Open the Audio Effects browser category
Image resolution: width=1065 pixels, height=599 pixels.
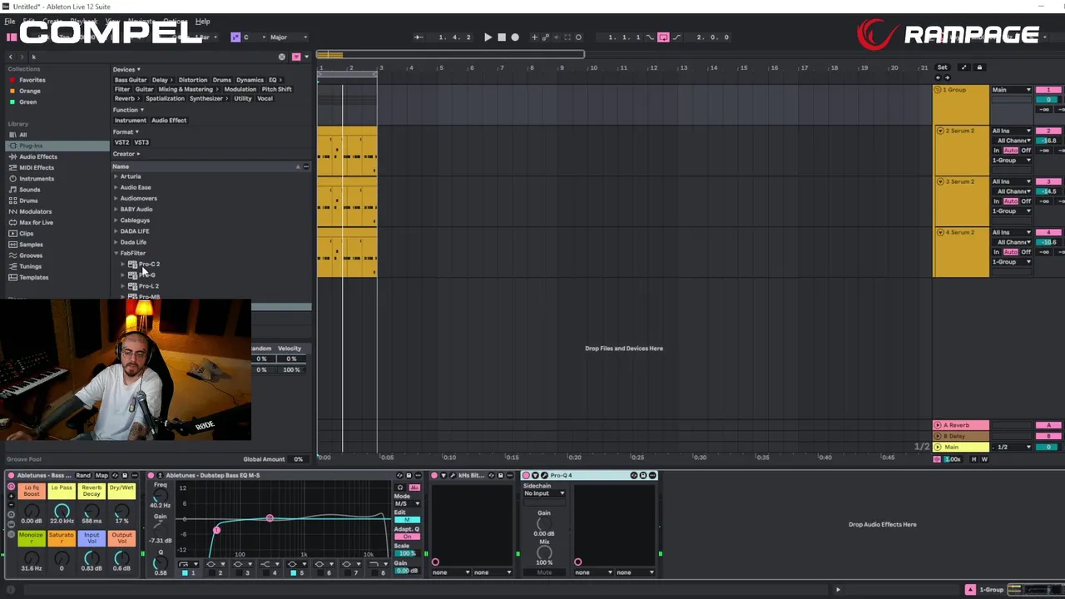(x=57, y=156)
